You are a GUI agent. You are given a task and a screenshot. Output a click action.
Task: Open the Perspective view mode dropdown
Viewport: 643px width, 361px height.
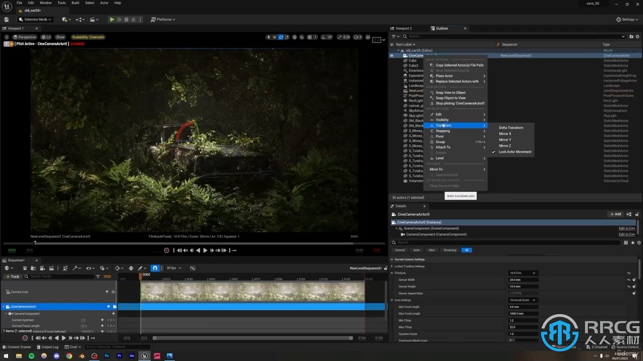pos(25,37)
